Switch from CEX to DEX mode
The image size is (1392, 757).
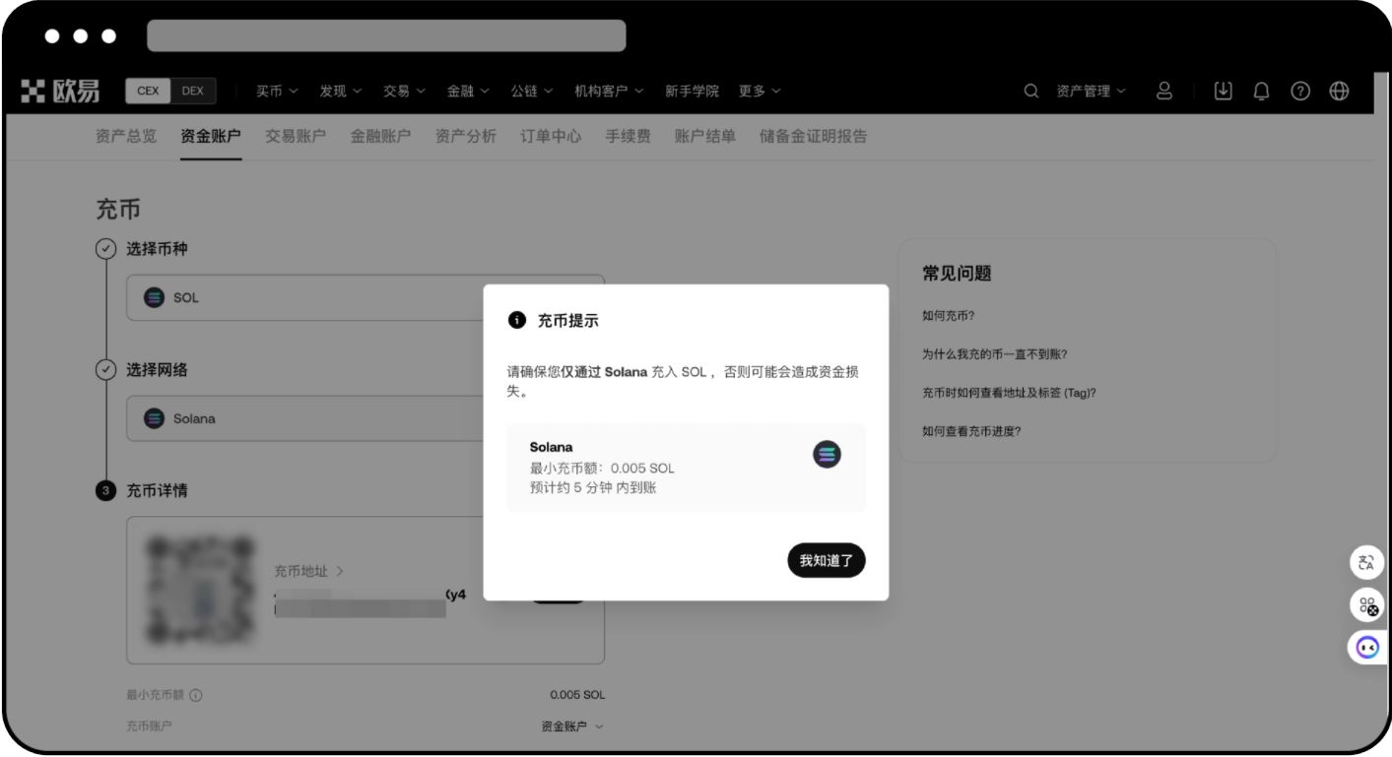[x=194, y=90]
